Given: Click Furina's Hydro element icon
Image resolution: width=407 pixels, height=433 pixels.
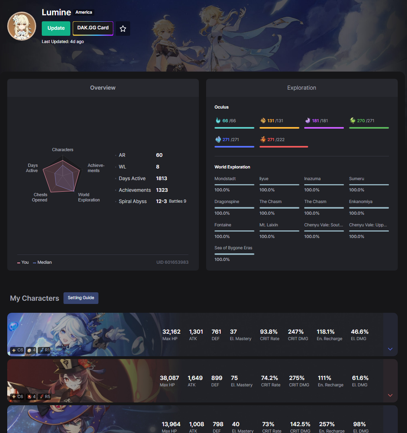Looking at the screenshot, I should click(x=13, y=326).
